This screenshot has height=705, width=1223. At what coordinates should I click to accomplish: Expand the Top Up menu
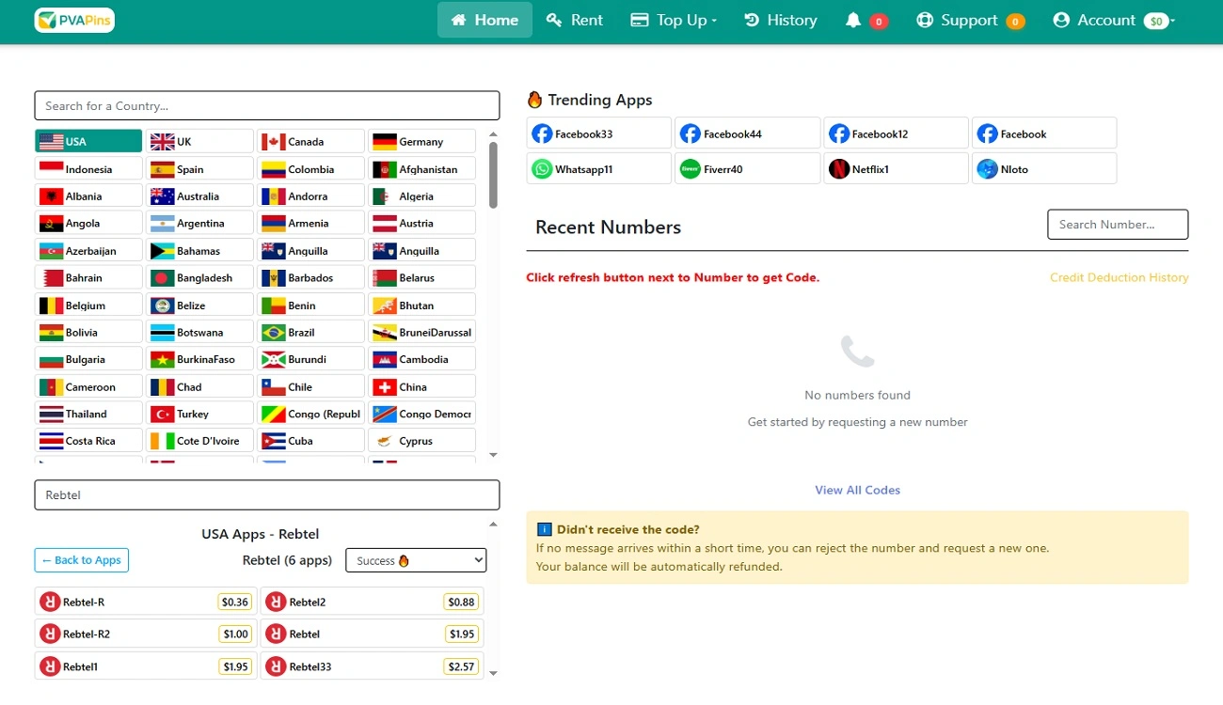click(674, 20)
